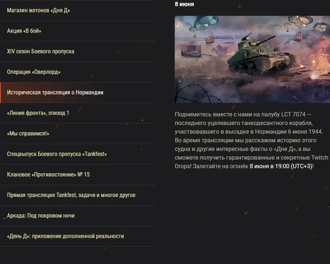Click the orange active marker beside Историческая трансляция
The height and width of the screenshot is (264, 330).
[0, 93]
